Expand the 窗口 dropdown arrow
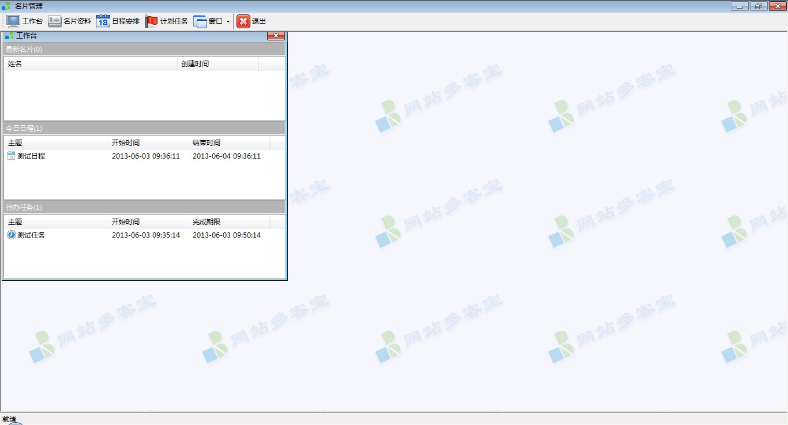788x425 pixels. (228, 22)
